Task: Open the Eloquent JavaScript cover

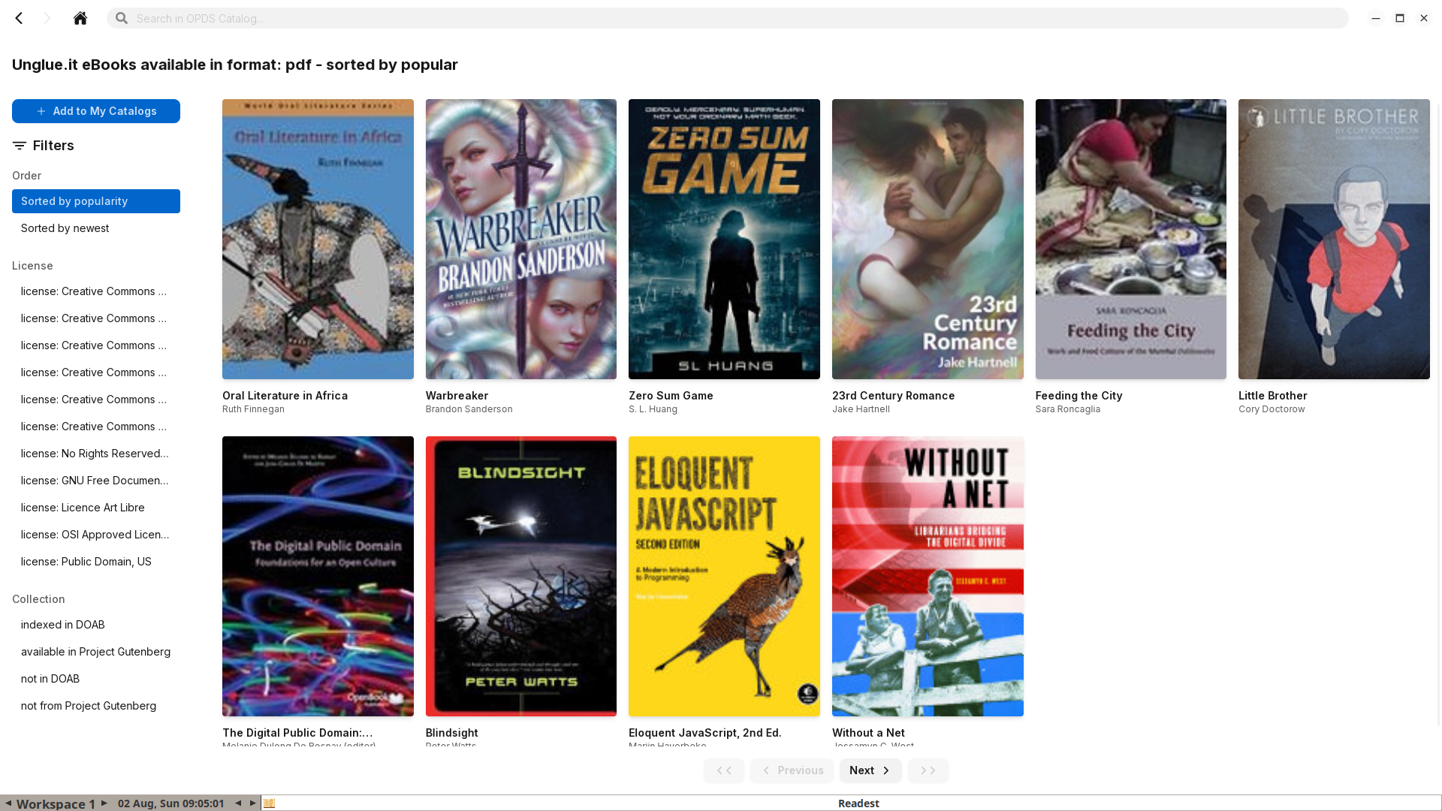Action: click(724, 576)
